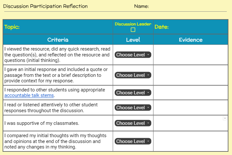Image resolution: width=232 pixels, height=155 pixels.
Task: Click text 'I gave an initial response'
Action: coord(31,69)
